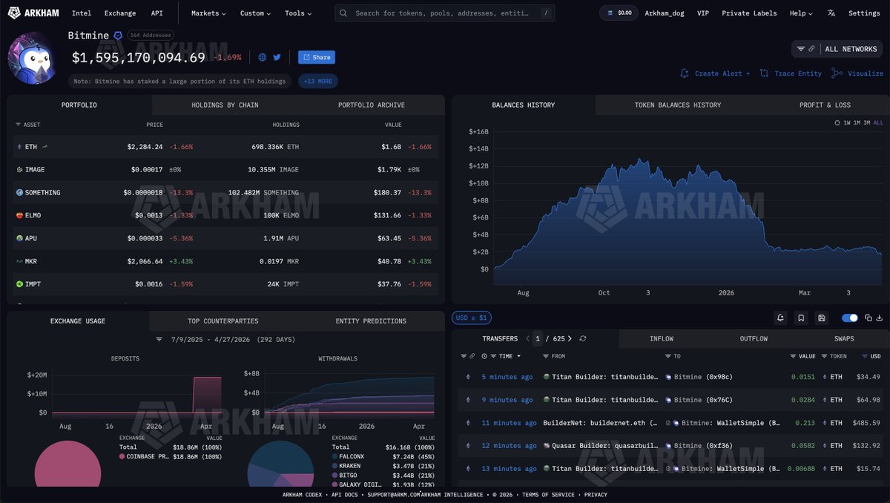Open the Tools dropdown menu
Image resolution: width=890 pixels, height=503 pixels.
pos(298,13)
